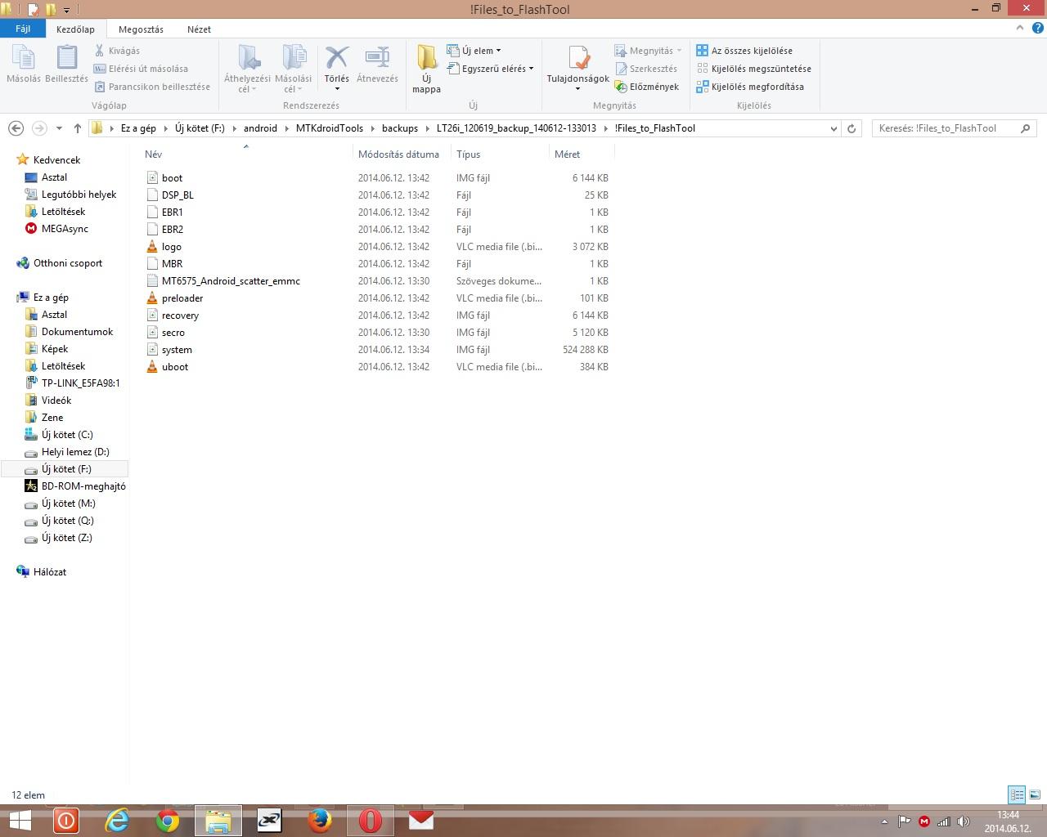Select the boot IMG file
The width and height of the screenshot is (1047, 837).
point(164,178)
